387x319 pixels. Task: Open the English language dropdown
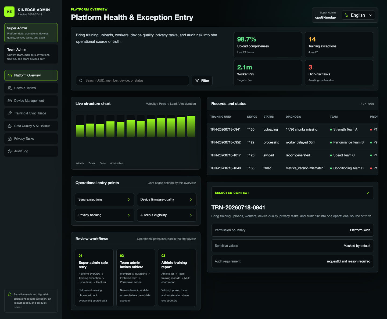(358, 15)
